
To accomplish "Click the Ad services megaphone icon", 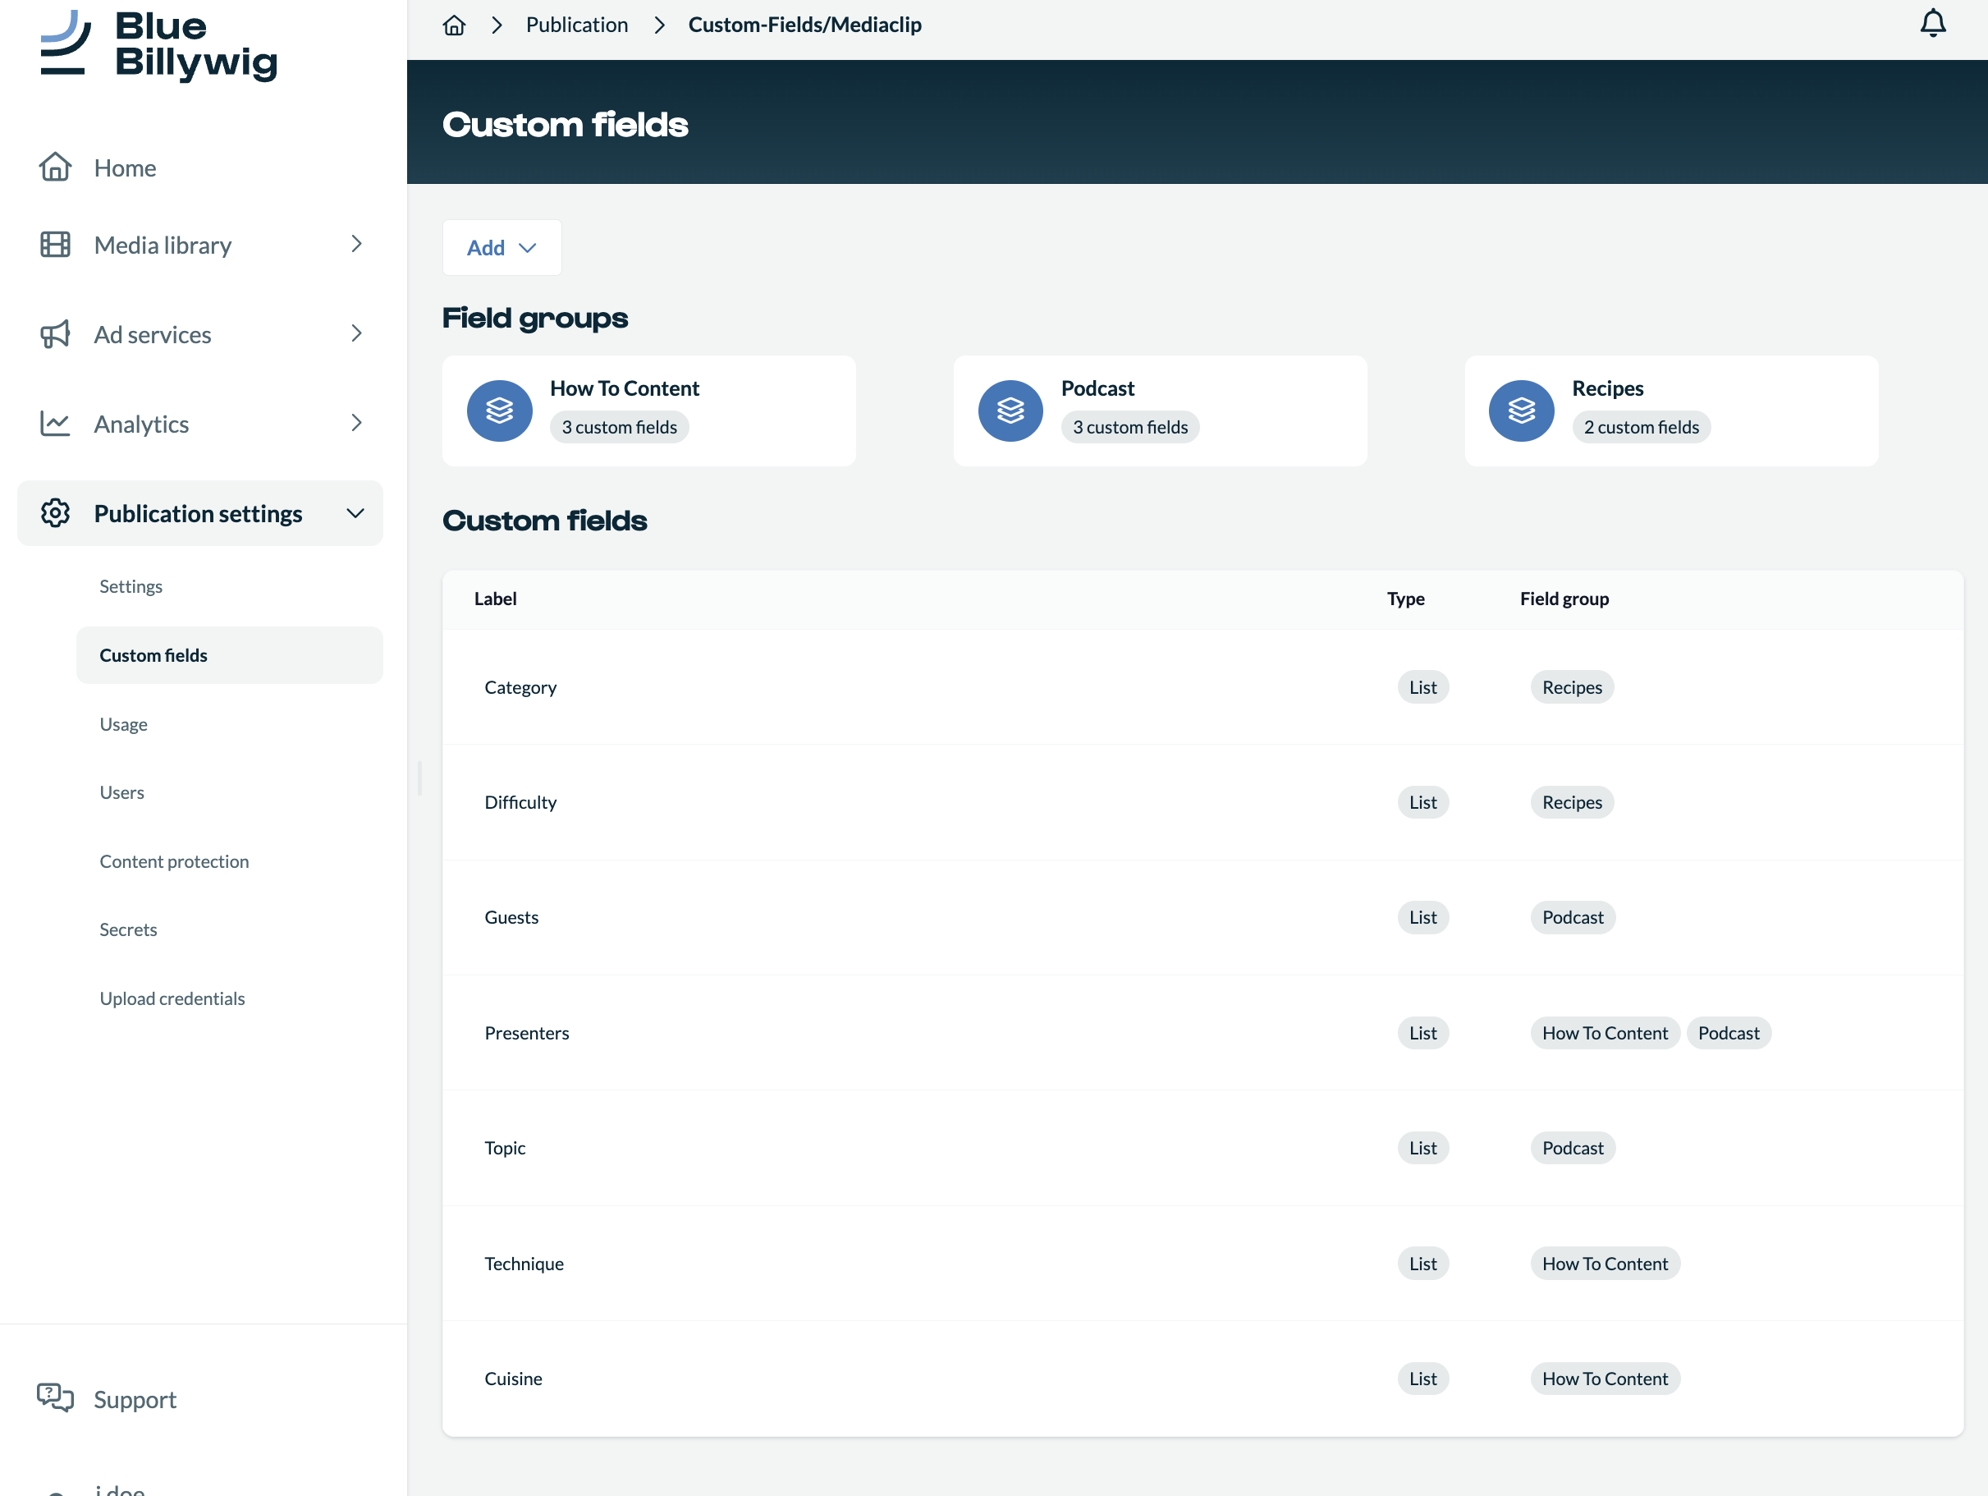I will pyautogui.click(x=55, y=334).
